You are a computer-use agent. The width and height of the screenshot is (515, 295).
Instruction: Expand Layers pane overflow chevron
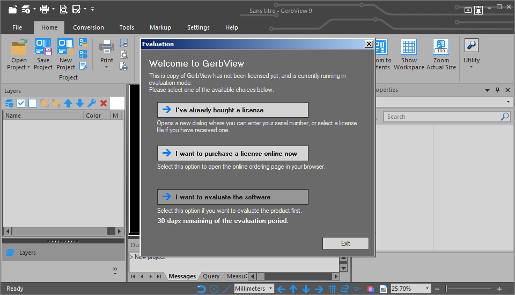(x=115, y=271)
